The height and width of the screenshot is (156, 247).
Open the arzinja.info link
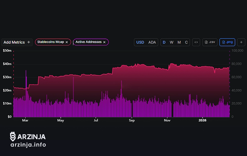tap(28, 145)
